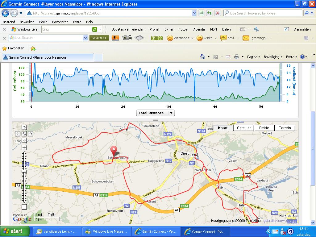316x237 pixels.
Task: Open the greetings dropdown arrow
Action: coord(269,38)
